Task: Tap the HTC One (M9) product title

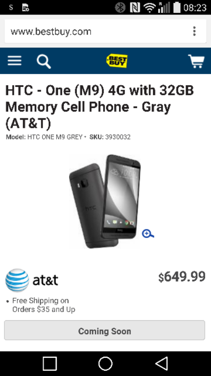Action: point(100,107)
